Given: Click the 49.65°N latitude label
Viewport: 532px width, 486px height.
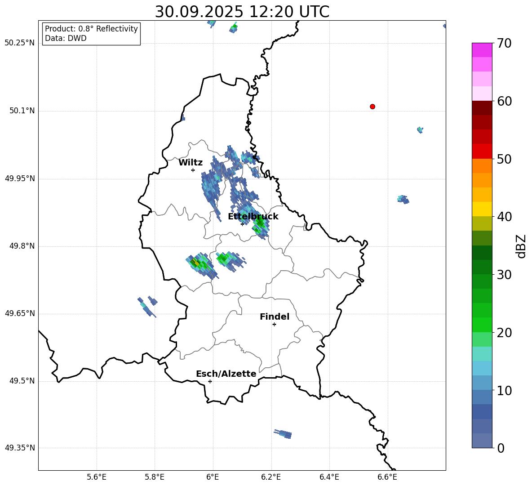Looking at the screenshot, I should click(x=20, y=313).
